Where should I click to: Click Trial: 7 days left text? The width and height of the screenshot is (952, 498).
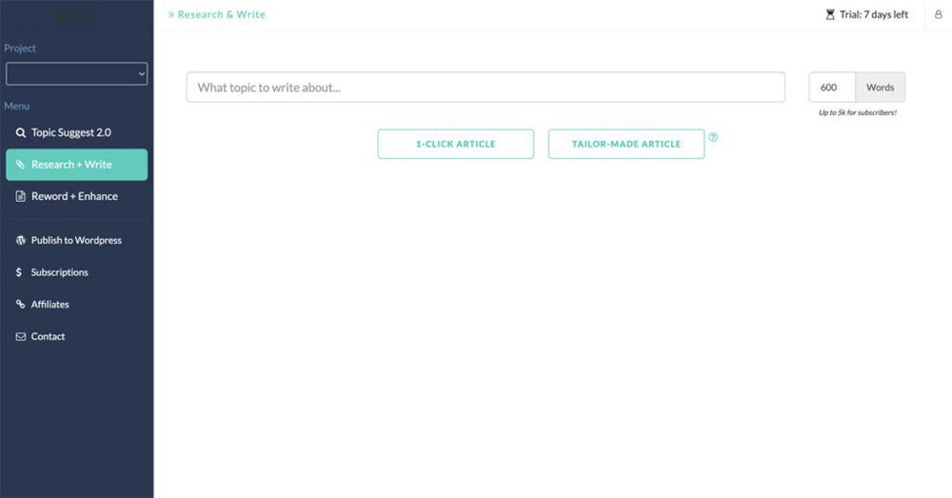(874, 14)
